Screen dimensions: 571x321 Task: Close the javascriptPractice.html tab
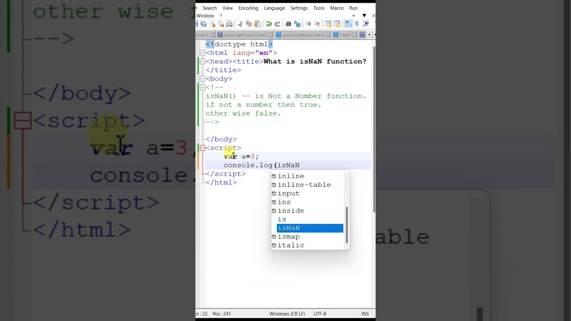(271, 35)
